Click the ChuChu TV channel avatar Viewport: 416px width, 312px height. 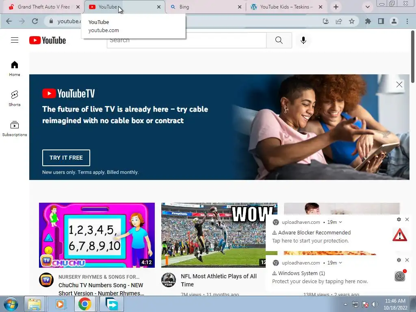coord(46,280)
